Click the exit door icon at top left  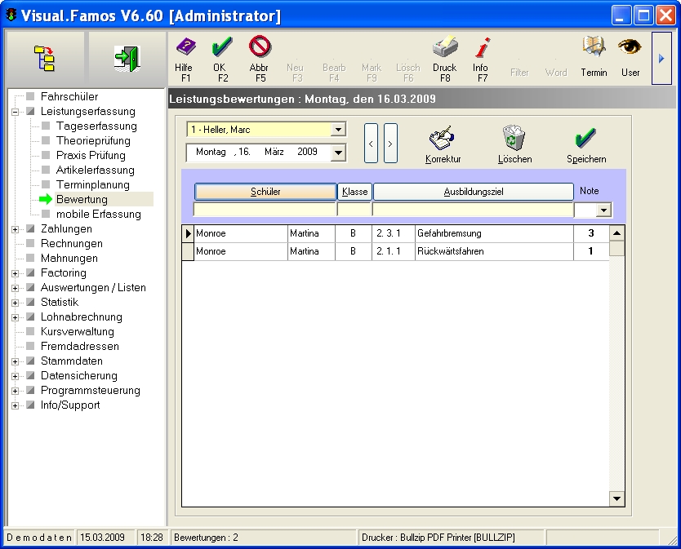[x=126, y=57]
